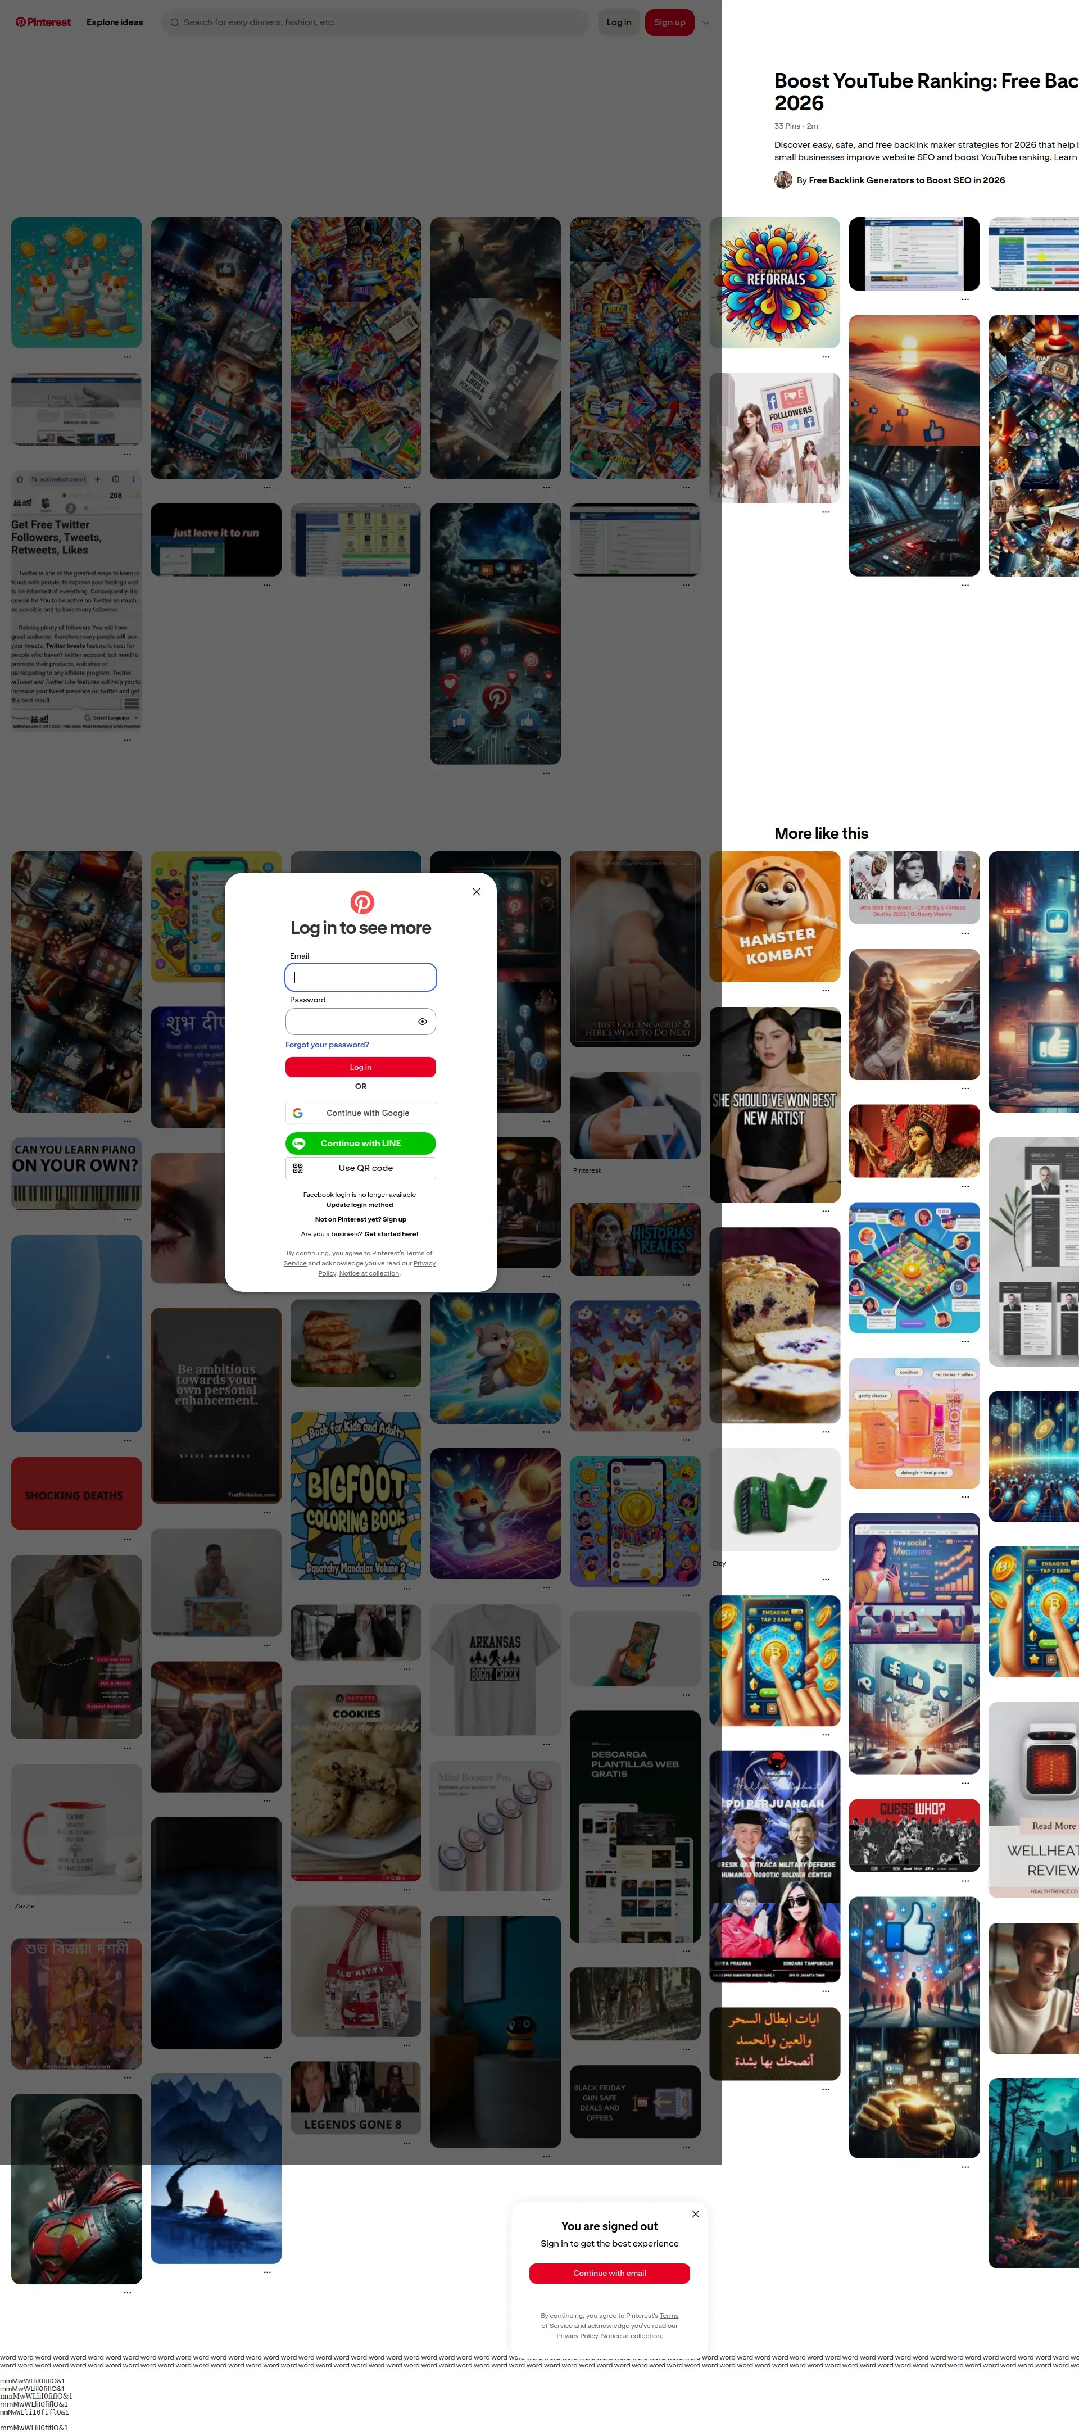Close the login modal dialog
This screenshot has width=1079, height=2432.
[477, 891]
